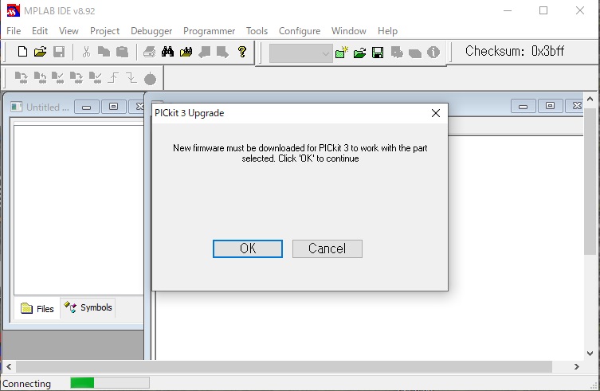Click the Save File floppy icon
The width and height of the screenshot is (600, 391).
[x=59, y=52]
